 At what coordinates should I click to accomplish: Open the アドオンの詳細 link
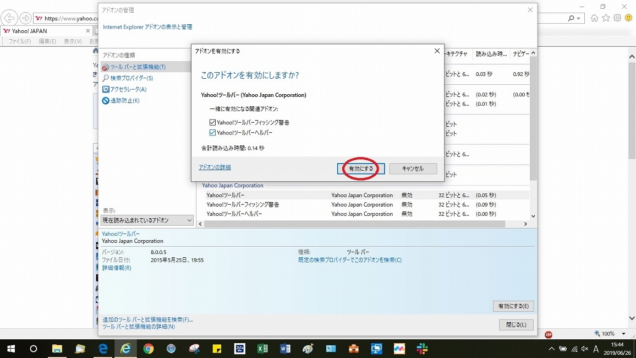point(215,167)
